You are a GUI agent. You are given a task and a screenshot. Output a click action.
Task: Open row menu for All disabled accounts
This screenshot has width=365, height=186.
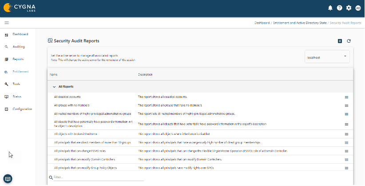(346, 97)
